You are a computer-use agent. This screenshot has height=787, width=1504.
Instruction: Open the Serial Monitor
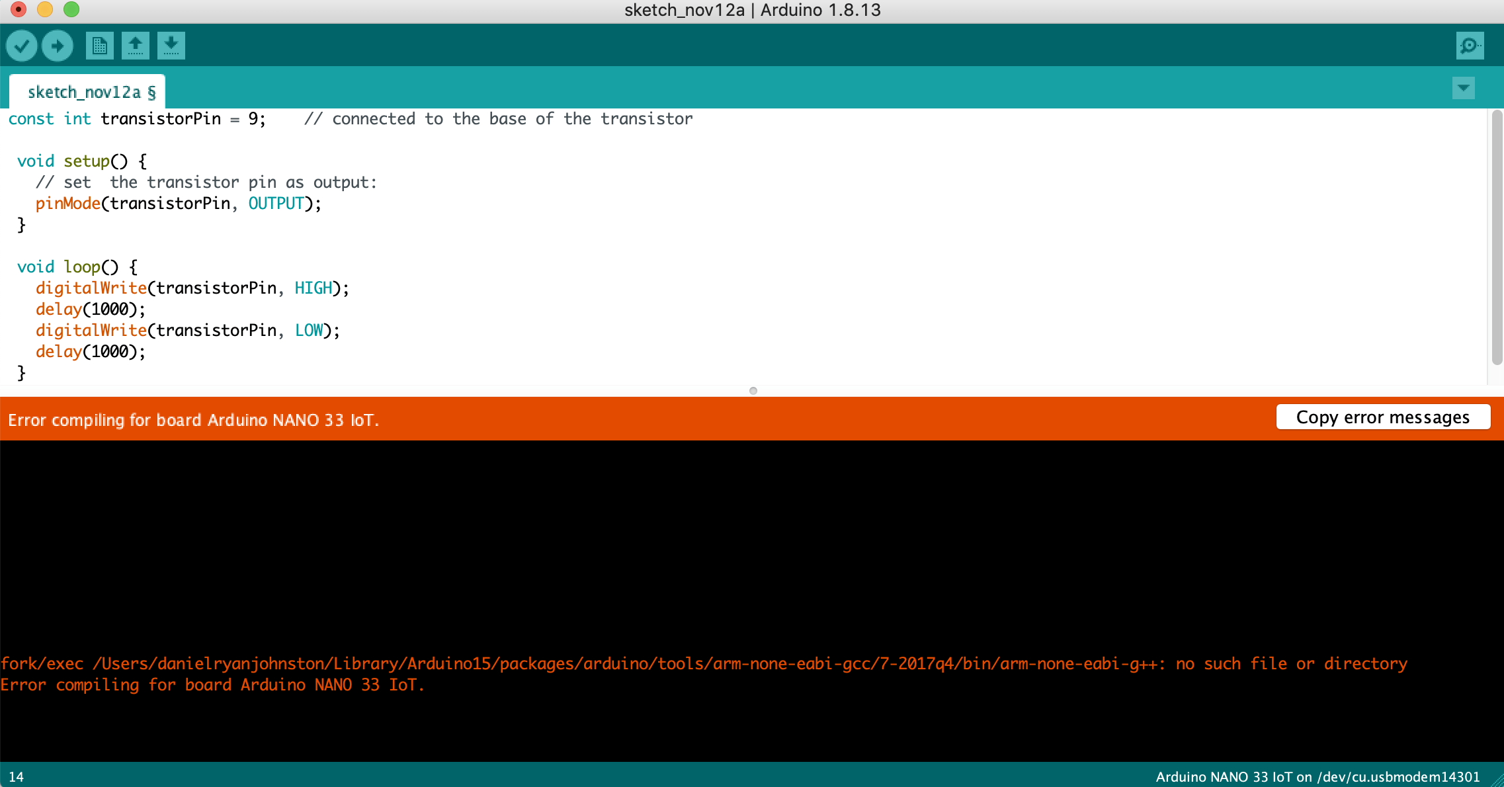tap(1470, 46)
